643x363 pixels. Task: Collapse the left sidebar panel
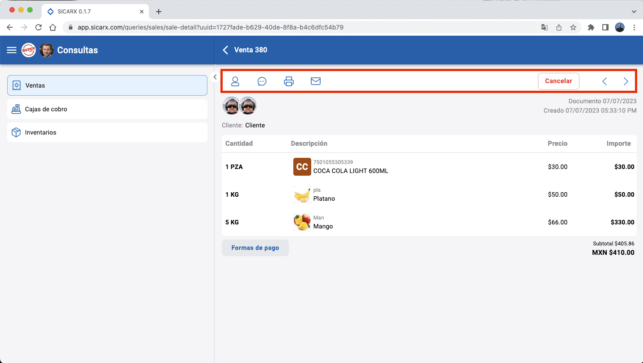[215, 77]
